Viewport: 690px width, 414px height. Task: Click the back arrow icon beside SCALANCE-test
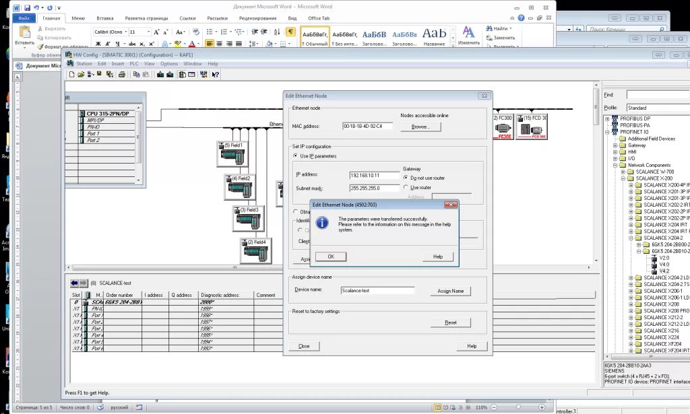(74, 283)
